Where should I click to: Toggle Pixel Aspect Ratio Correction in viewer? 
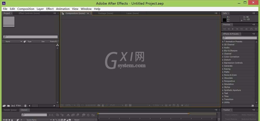166,105
